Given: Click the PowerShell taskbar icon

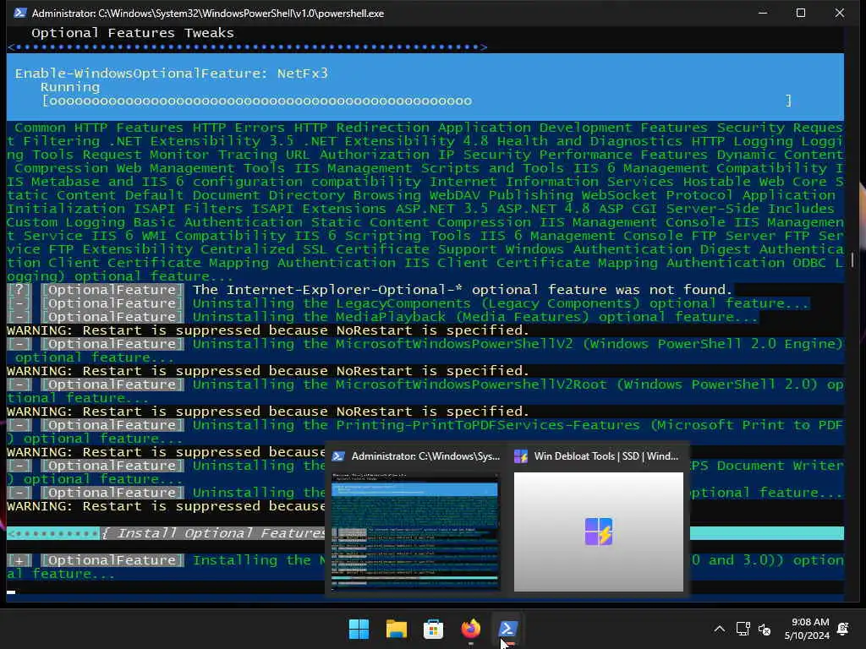Looking at the screenshot, I should 507,629.
